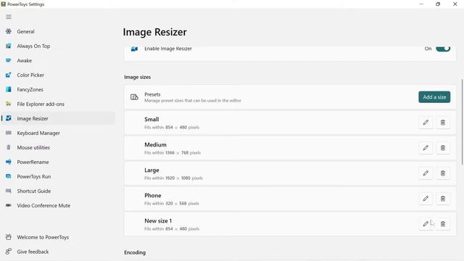Click the Encoding section heading
The width and height of the screenshot is (464, 261).
pos(135,252)
